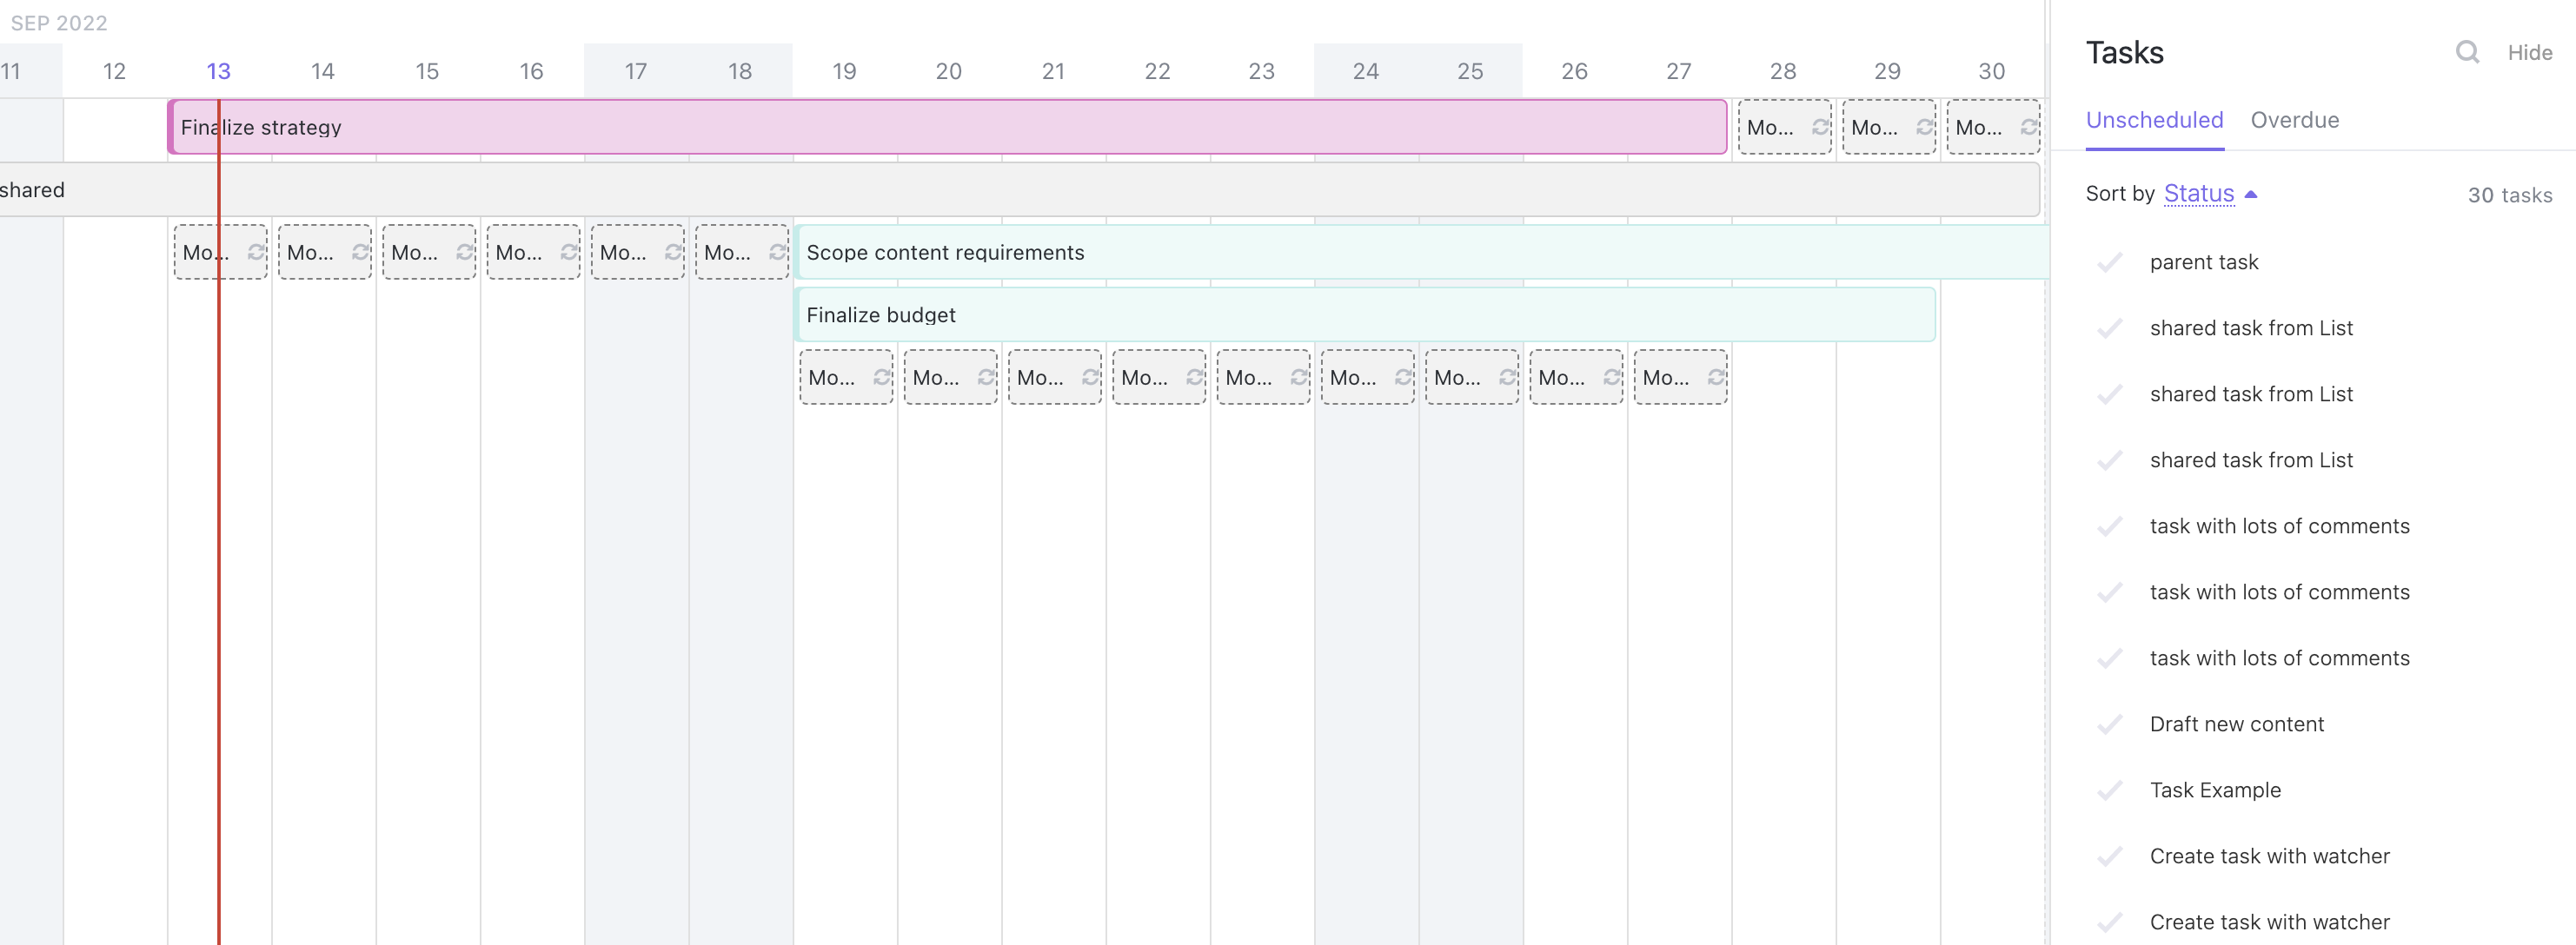
Task: Click recurrence icon on September 24 block
Action: [x=1403, y=377]
